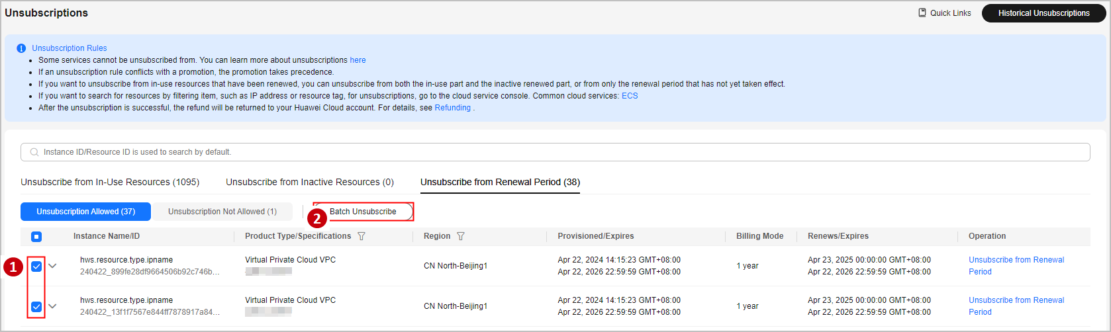Open Historical Unsubscriptions
Image resolution: width=1111 pixels, height=332 pixels.
1043,13
